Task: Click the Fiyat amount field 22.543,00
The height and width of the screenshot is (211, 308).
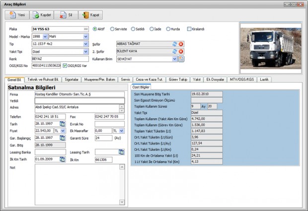Action: [x=44, y=131]
